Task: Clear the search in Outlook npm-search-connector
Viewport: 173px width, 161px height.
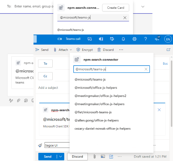Action: [146, 69]
